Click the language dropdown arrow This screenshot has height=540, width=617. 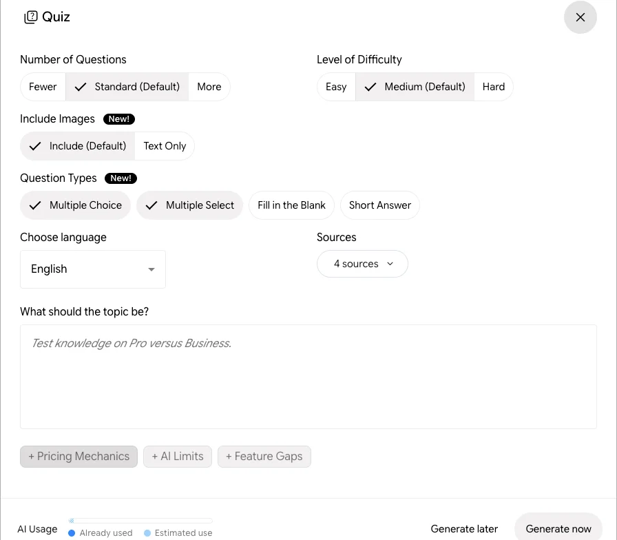(x=151, y=269)
